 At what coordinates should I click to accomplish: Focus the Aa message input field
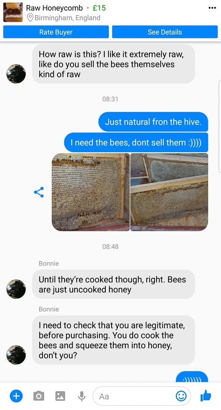click(x=141, y=396)
